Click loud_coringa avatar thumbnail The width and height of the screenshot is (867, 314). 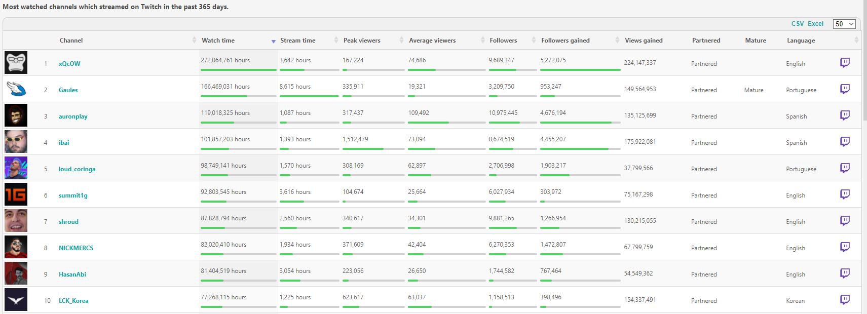click(x=16, y=168)
